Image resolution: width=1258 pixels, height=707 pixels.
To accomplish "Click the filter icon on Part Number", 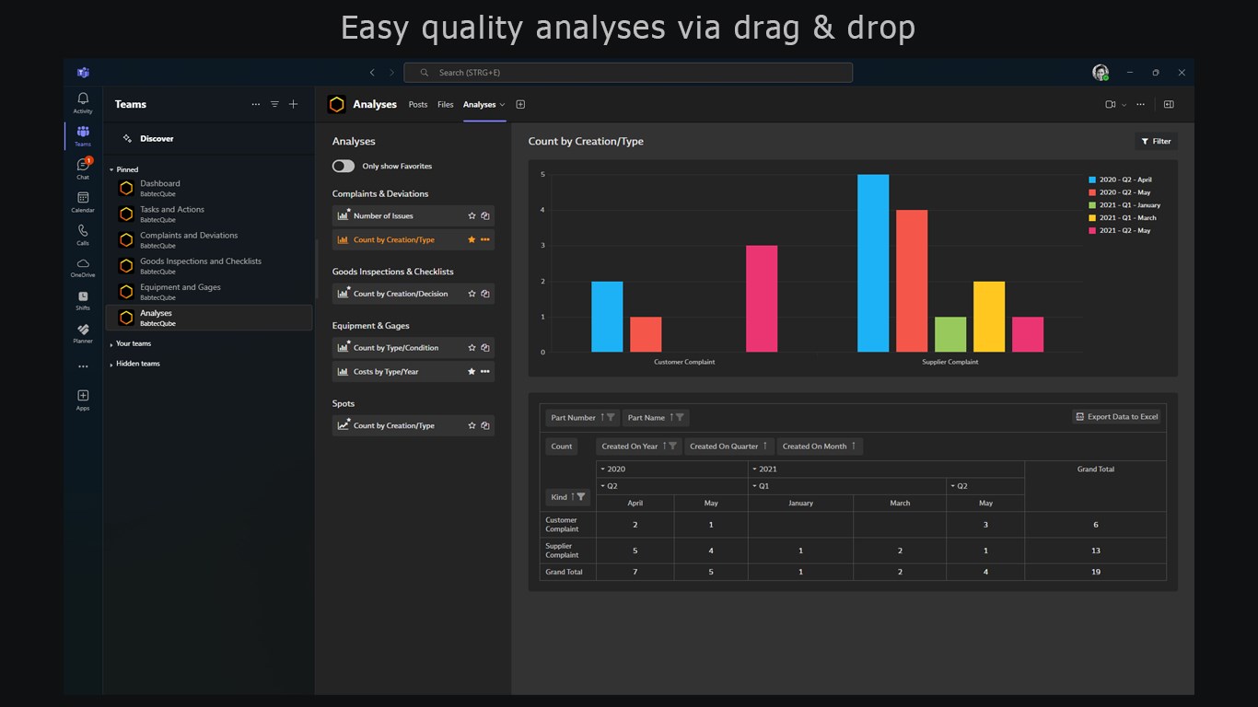I will 611,418.
